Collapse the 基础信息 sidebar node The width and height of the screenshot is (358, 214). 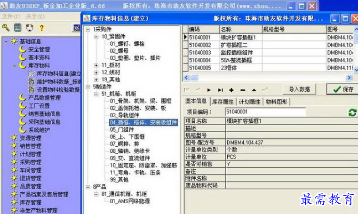tap(6, 41)
